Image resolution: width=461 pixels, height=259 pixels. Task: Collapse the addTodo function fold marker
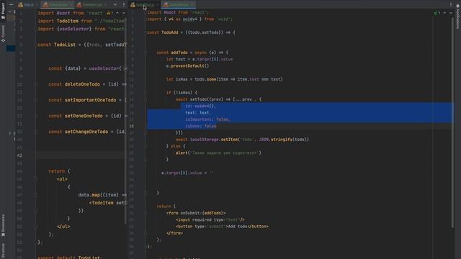[x=146, y=53]
